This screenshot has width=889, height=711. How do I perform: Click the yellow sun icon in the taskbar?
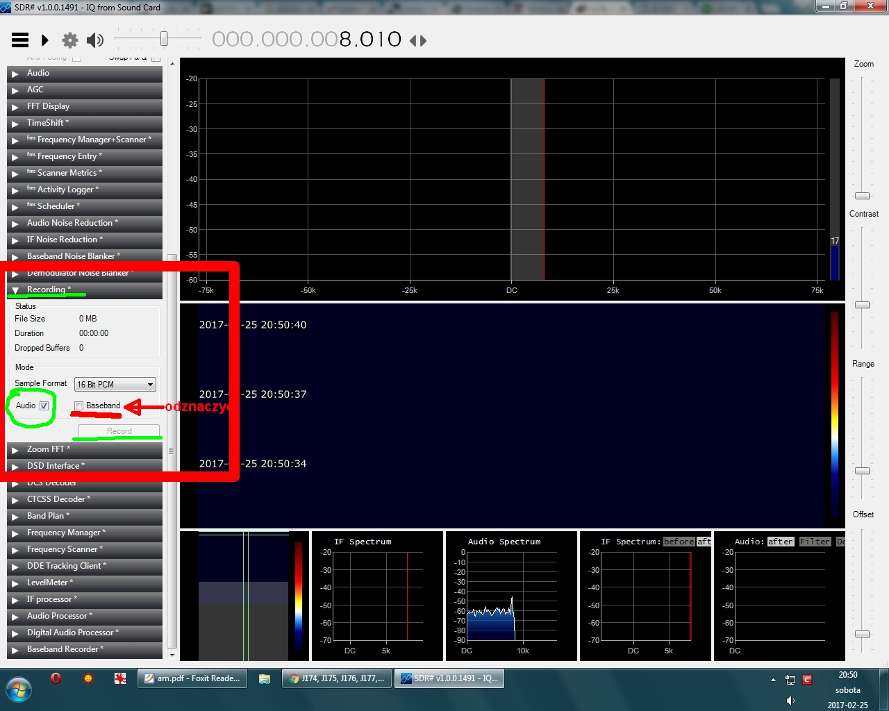(88, 678)
